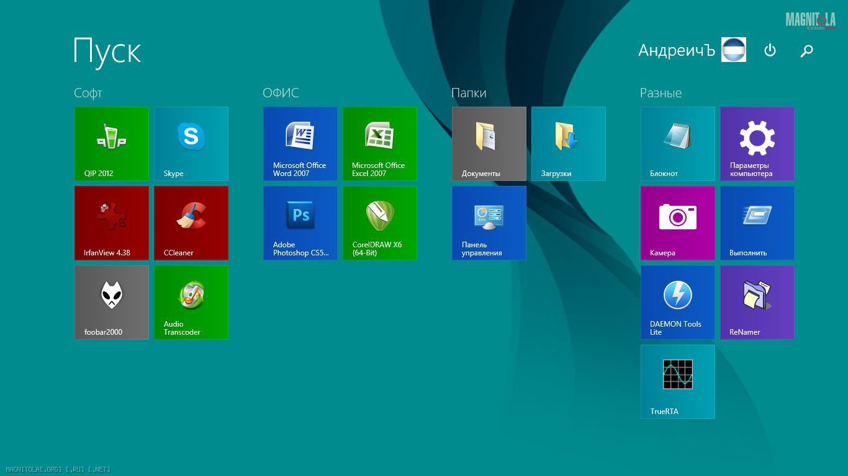Open the Загрузки folder tile
This screenshot has height=476, width=848.
point(569,144)
